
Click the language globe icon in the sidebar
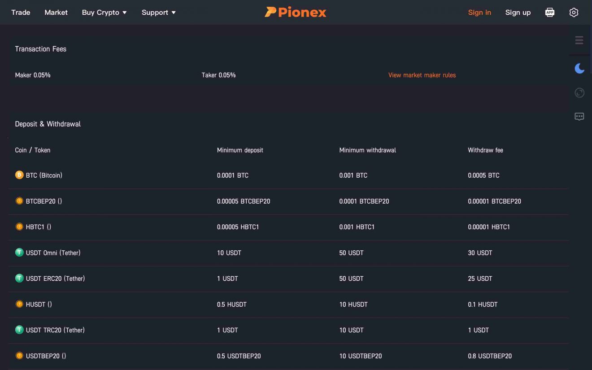pyautogui.click(x=579, y=93)
